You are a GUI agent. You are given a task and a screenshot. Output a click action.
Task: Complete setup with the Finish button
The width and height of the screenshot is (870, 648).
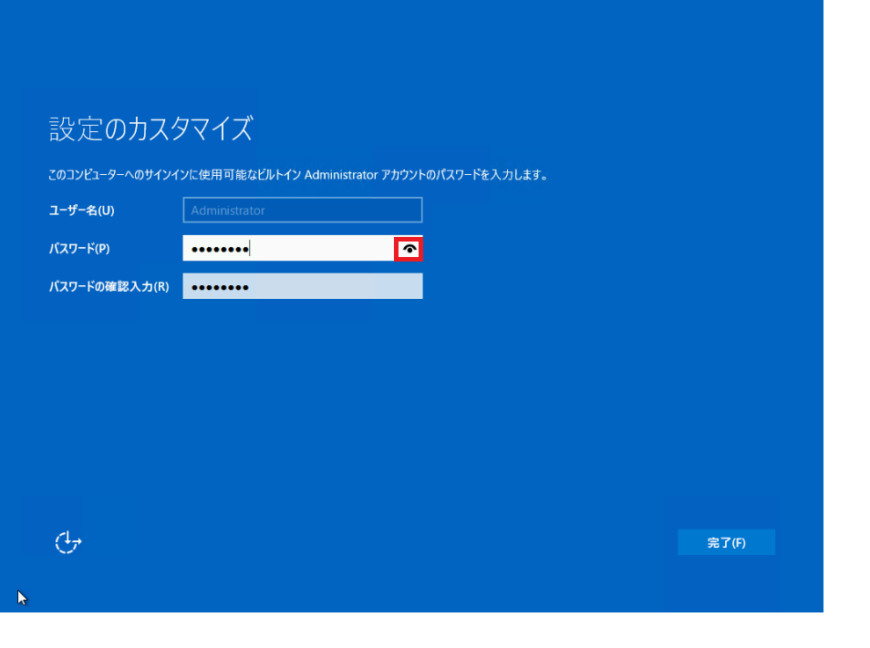(726, 541)
